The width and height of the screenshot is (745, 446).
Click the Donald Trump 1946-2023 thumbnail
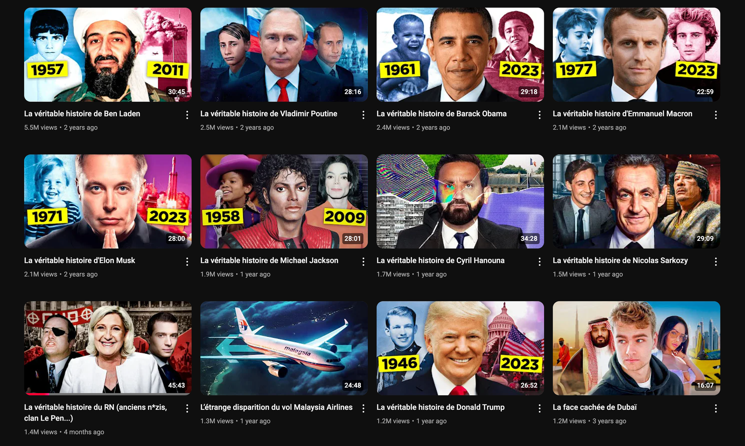pyautogui.click(x=460, y=348)
